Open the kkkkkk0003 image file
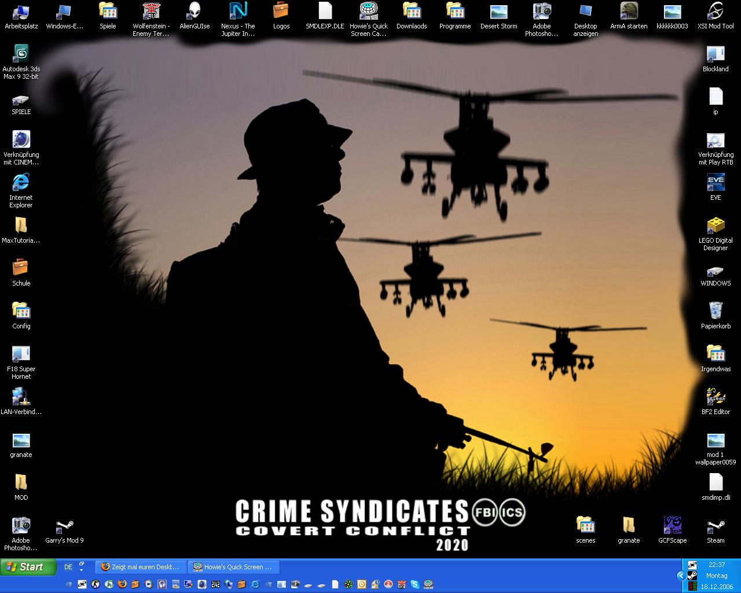Screen dimensions: 741x593 pos(672,16)
